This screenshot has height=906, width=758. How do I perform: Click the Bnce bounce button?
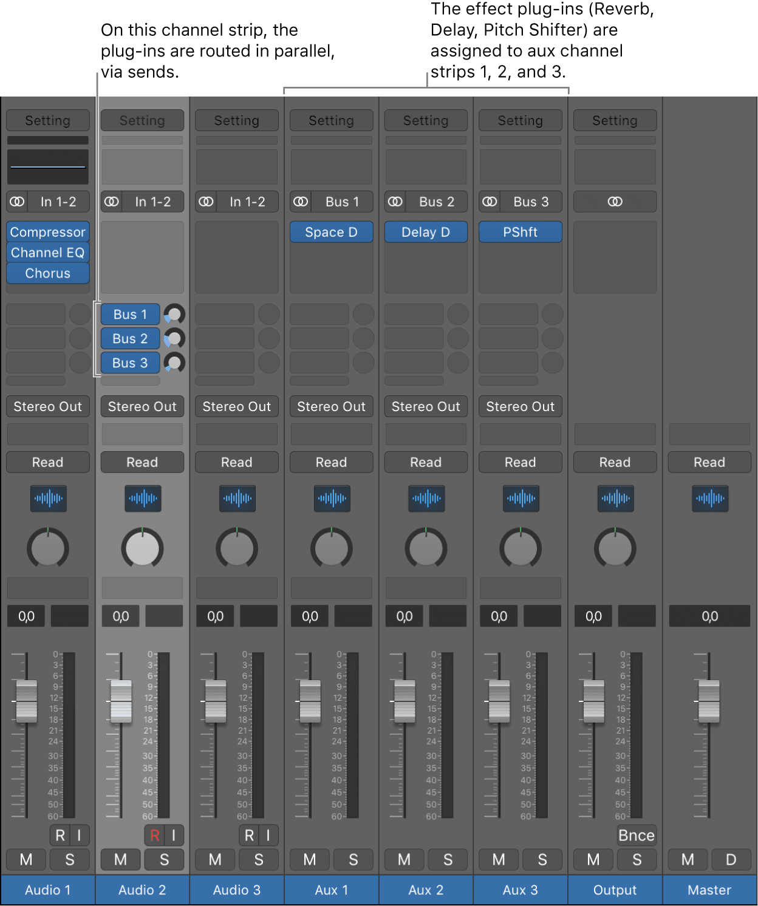tap(637, 836)
